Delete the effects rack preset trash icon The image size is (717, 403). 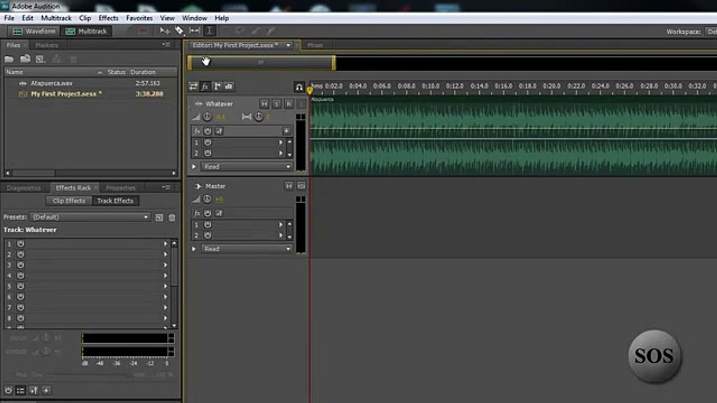click(172, 218)
